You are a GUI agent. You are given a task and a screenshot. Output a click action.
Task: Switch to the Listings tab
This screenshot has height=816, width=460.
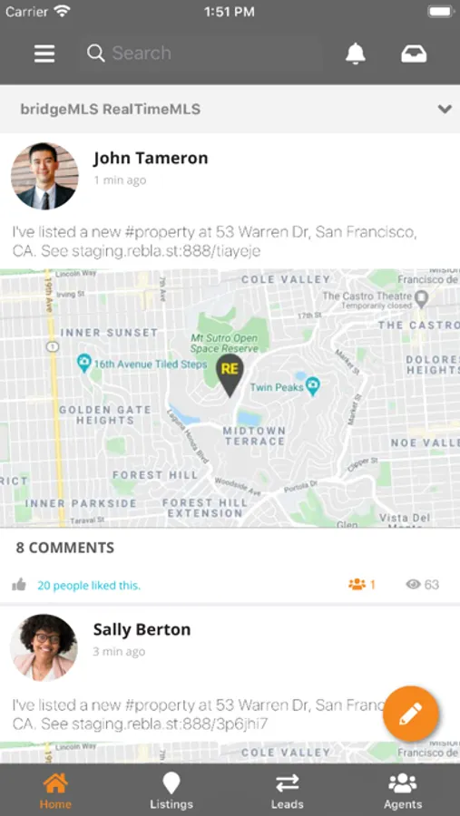(171, 791)
